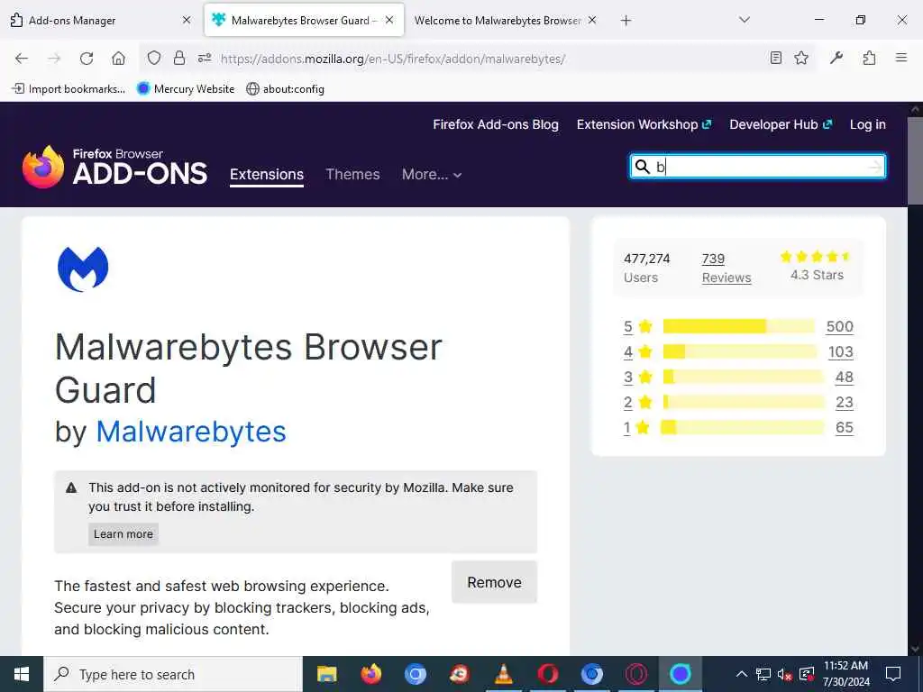Filter reviews by 1 star rating bar
Image resolution: width=923 pixels, height=692 pixels.
[x=743, y=427]
